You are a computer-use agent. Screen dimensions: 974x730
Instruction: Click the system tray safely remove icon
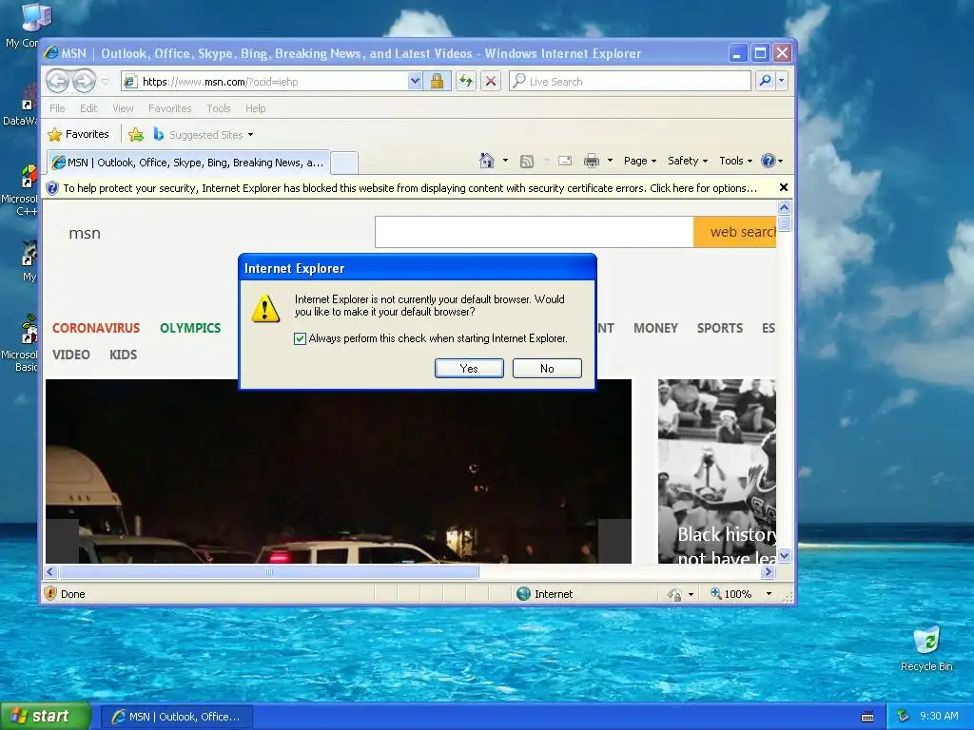903,716
